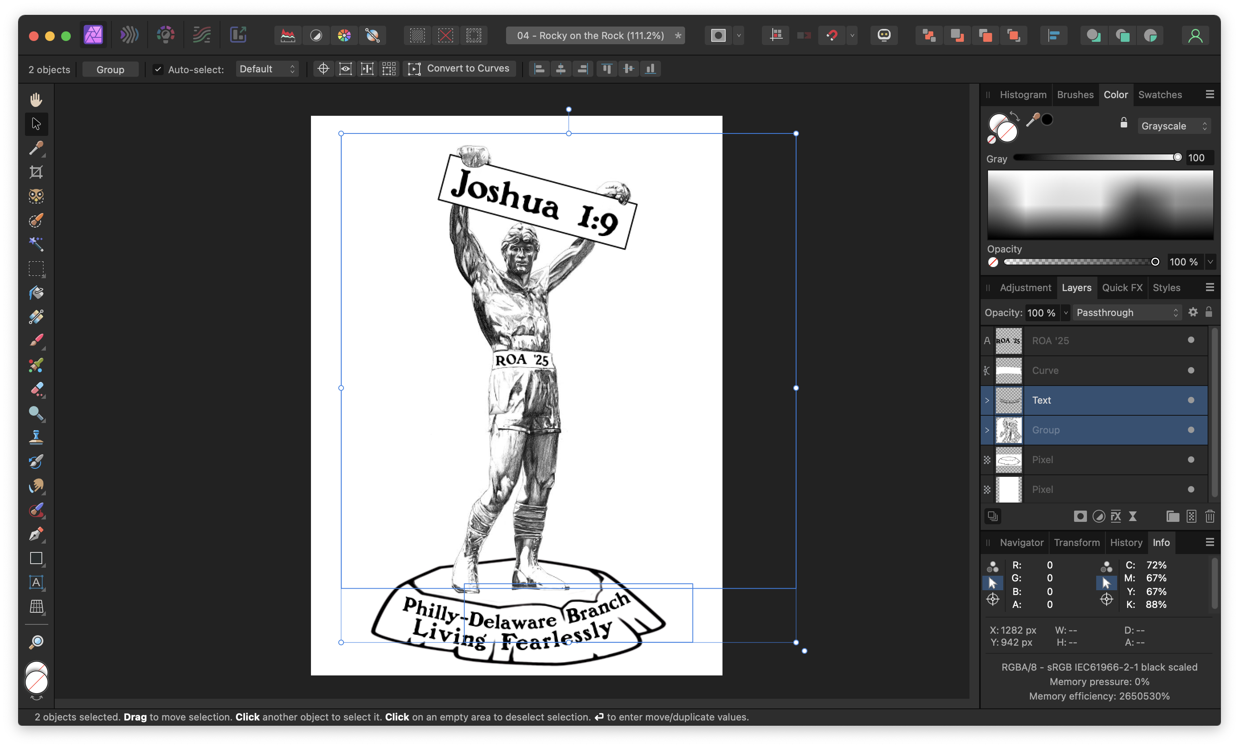Switch to the Tone Mapping persona
Viewport: 1239px width, 747px height.
[202, 35]
